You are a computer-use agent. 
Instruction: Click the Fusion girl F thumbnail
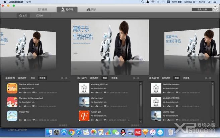(x=84, y=116)
